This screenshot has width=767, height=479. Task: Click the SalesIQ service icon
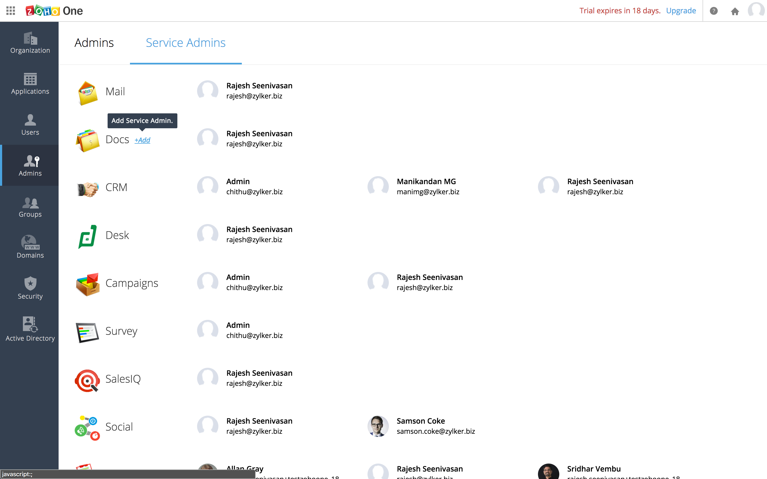(87, 381)
